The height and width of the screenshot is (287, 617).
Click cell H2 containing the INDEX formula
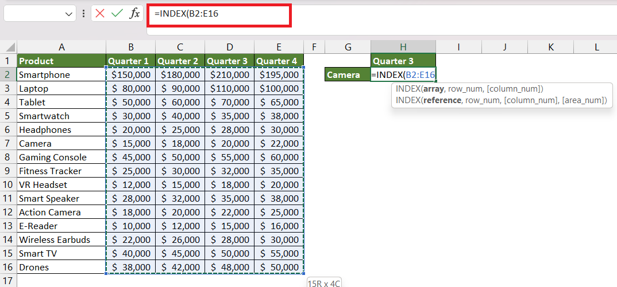(x=403, y=74)
